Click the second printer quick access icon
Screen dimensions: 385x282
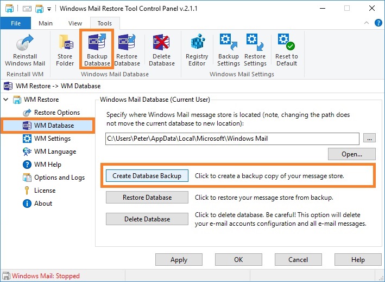(x=39, y=9)
